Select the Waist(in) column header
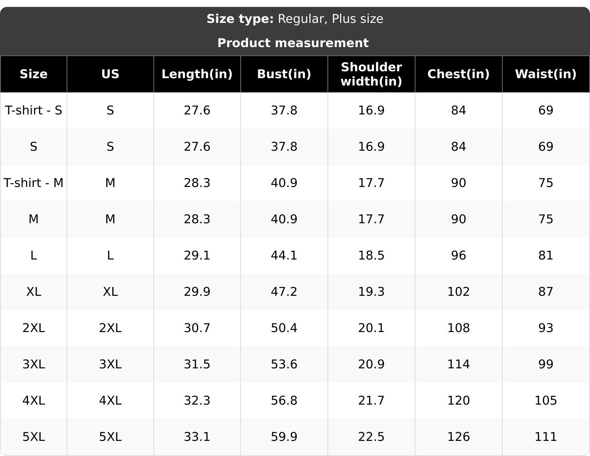The height and width of the screenshot is (456, 590). tap(546, 74)
